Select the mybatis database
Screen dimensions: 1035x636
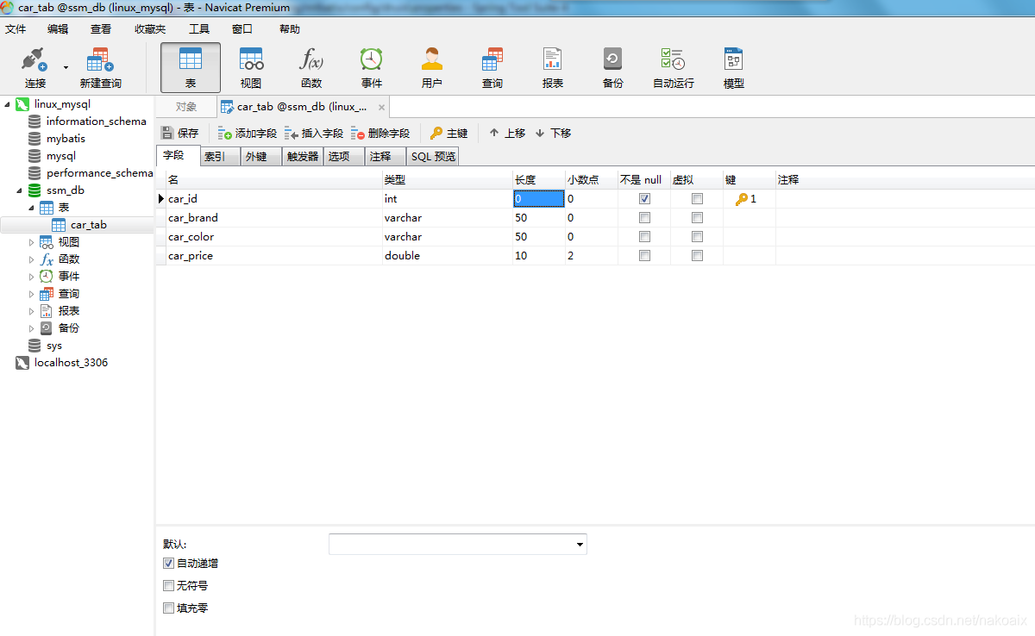tap(66, 139)
